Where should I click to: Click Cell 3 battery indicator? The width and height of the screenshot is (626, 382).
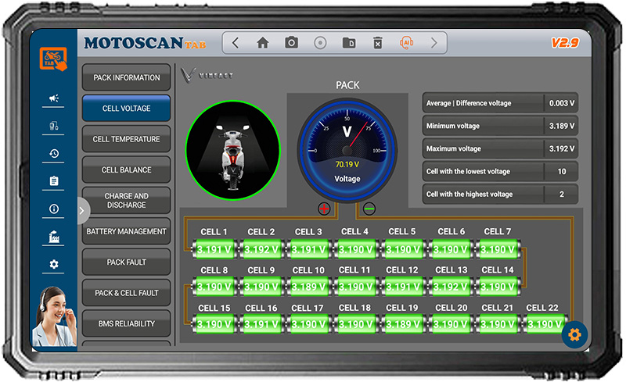[x=308, y=250]
